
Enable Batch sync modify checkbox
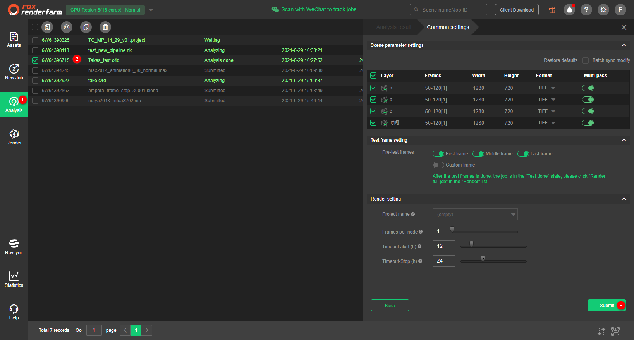coord(586,60)
